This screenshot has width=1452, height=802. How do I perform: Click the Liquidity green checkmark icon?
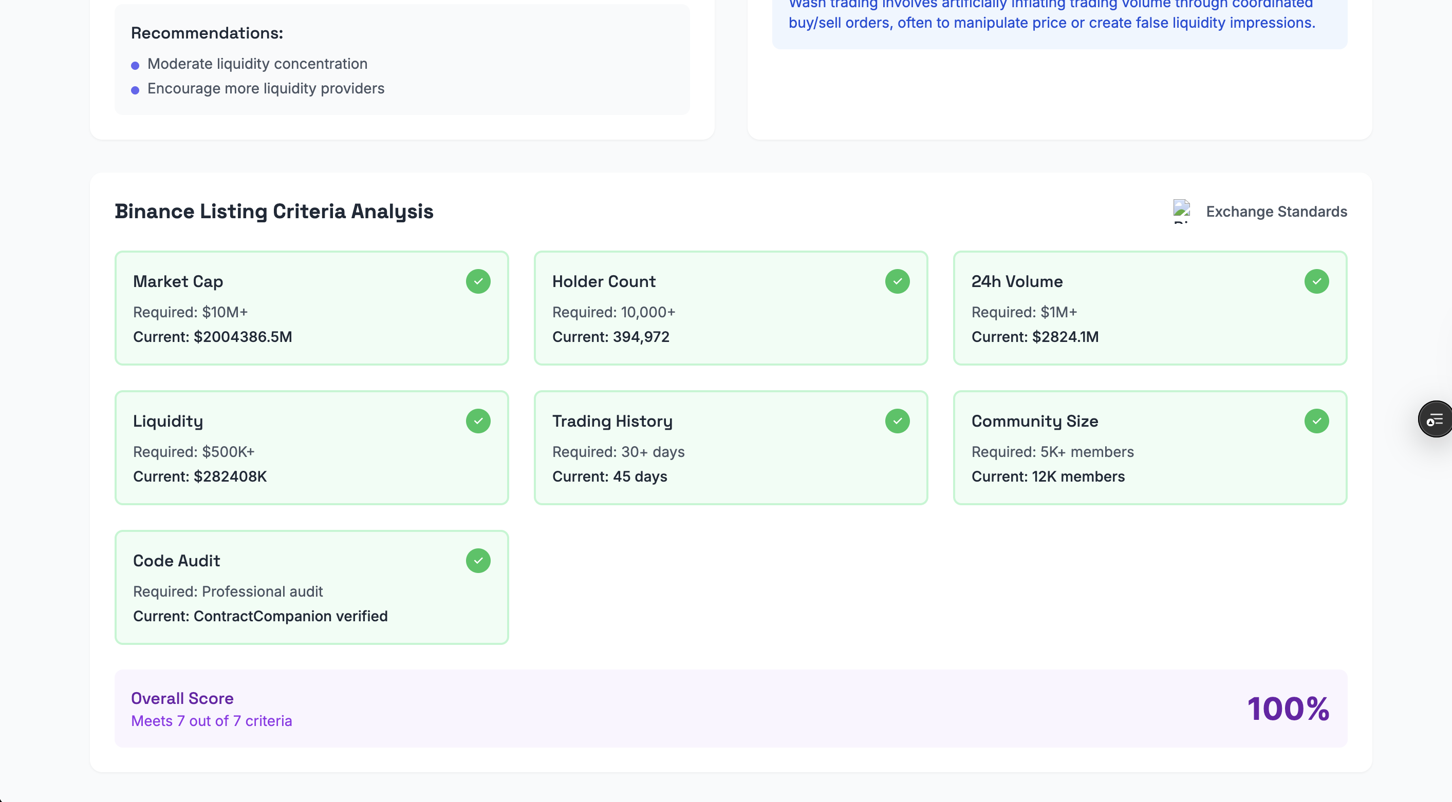[x=478, y=421]
